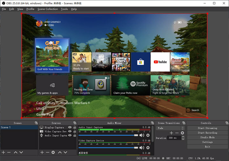
Task: Adjust the Audio Input Capture volume slider
Action: tap(136, 135)
